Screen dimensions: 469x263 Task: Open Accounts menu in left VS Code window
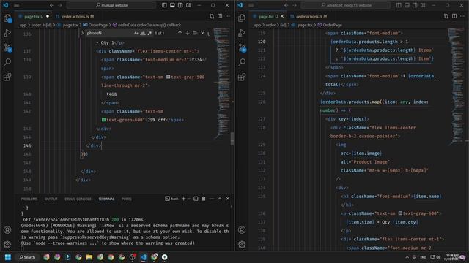coord(7,230)
